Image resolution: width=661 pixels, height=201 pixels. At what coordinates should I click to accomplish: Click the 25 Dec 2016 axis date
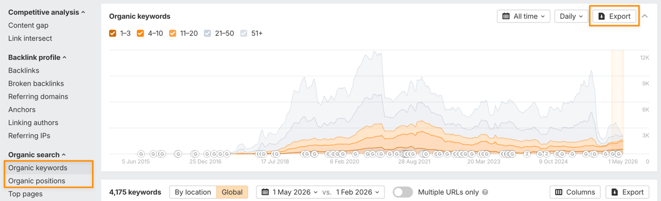click(205, 162)
